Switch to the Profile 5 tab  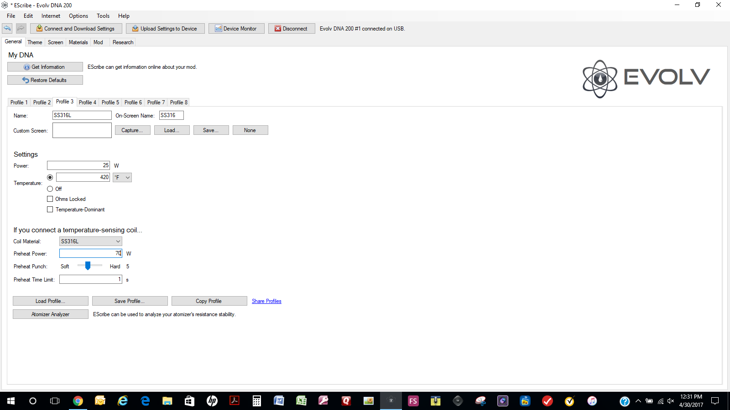[x=110, y=102]
